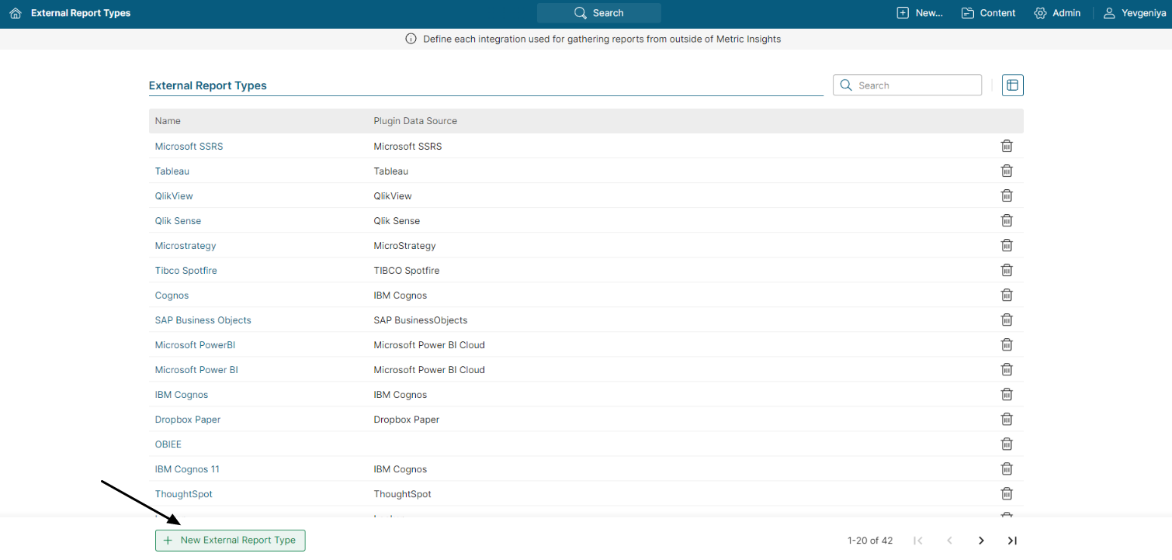1172x560 pixels.
Task: Open the Content menu
Action: [988, 13]
